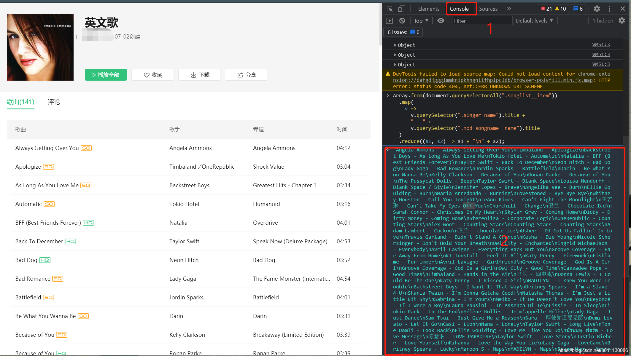The width and height of the screenshot is (631, 356).
Task: Show more DevTools tabs via chevron
Action: 509,9
